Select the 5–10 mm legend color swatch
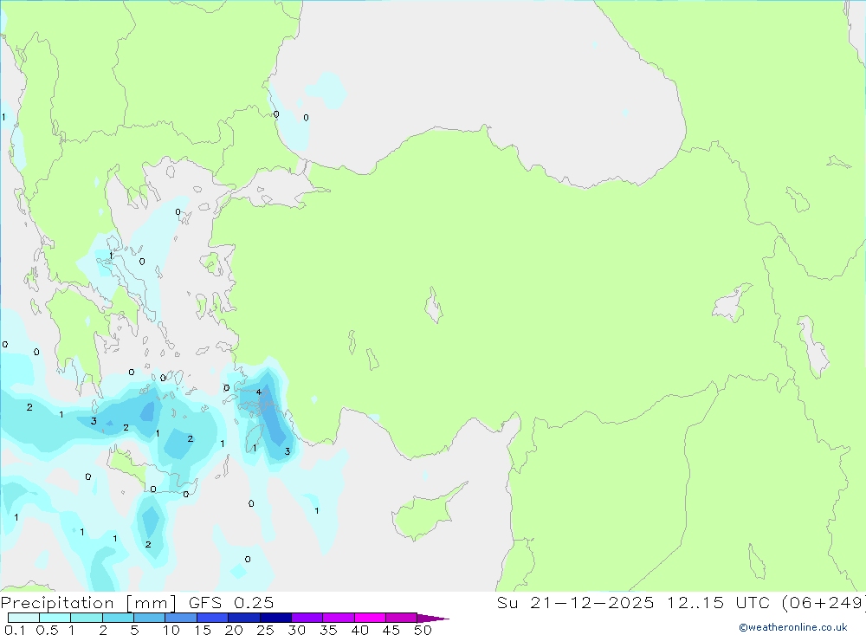Image resolution: width=866 pixels, height=635 pixels. point(149,618)
